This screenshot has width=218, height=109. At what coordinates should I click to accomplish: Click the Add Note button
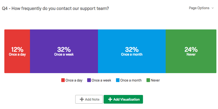pos(89,99)
